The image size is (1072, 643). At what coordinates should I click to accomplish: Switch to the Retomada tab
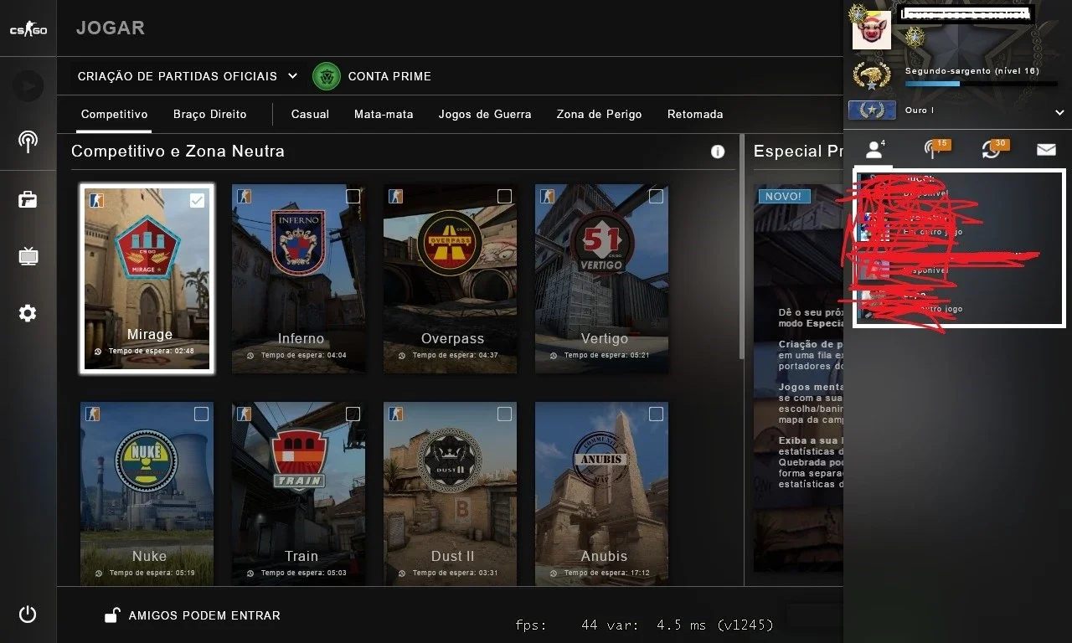click(695, 114)
